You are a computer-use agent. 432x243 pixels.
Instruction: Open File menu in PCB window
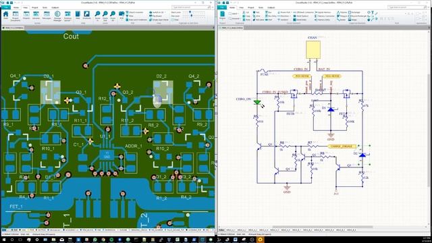5,7
